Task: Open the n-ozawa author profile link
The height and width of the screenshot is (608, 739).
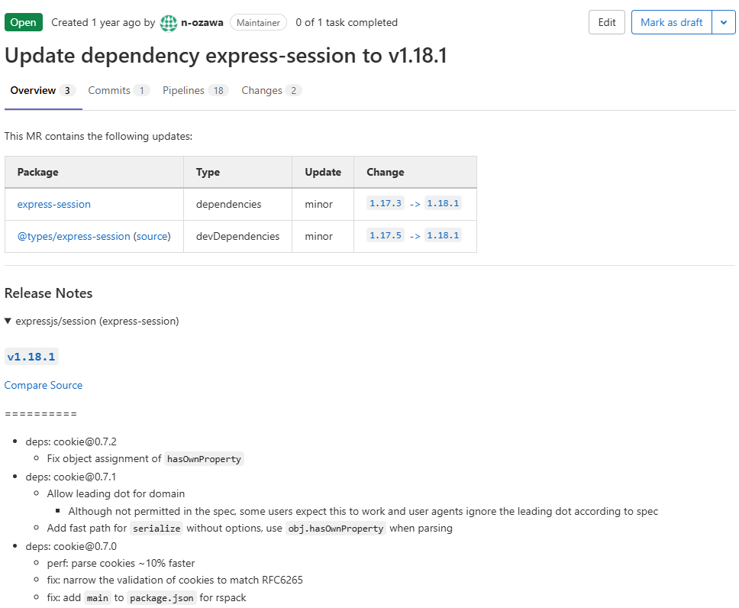Action: click(202, 23)
